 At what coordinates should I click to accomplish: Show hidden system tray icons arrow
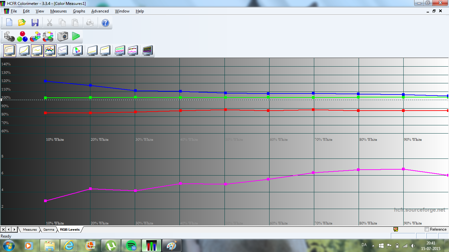373,245
